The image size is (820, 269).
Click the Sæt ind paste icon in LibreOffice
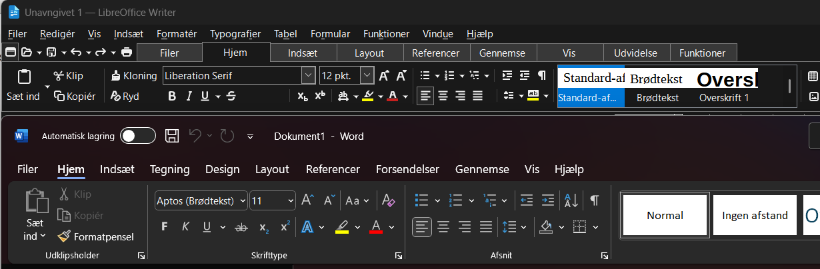coord(24,76)
